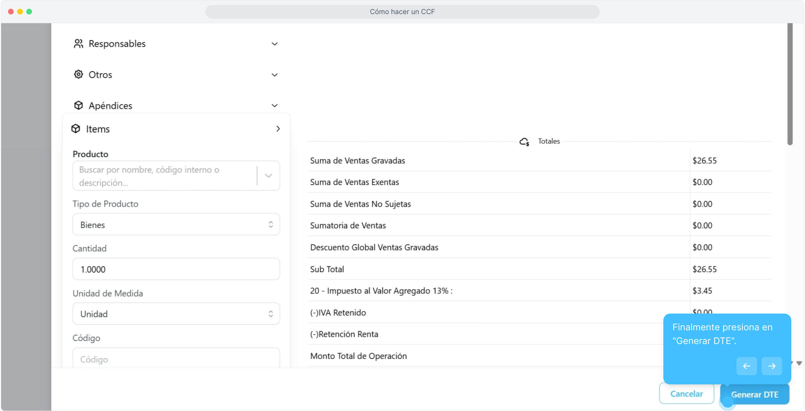Image resolution: width=805 pixels, height=411 pixels.
Task: Click the Totales cloud dollar icon
Action: click(524, 142)
